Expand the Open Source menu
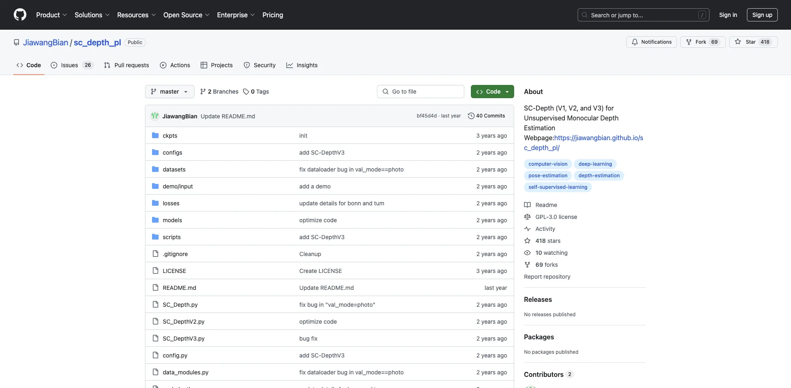This screenshot has width=791, height=388. (186, 15)
